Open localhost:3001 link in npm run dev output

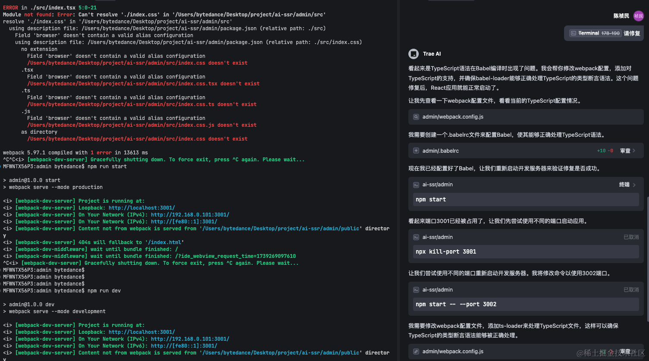pos(142,332)
